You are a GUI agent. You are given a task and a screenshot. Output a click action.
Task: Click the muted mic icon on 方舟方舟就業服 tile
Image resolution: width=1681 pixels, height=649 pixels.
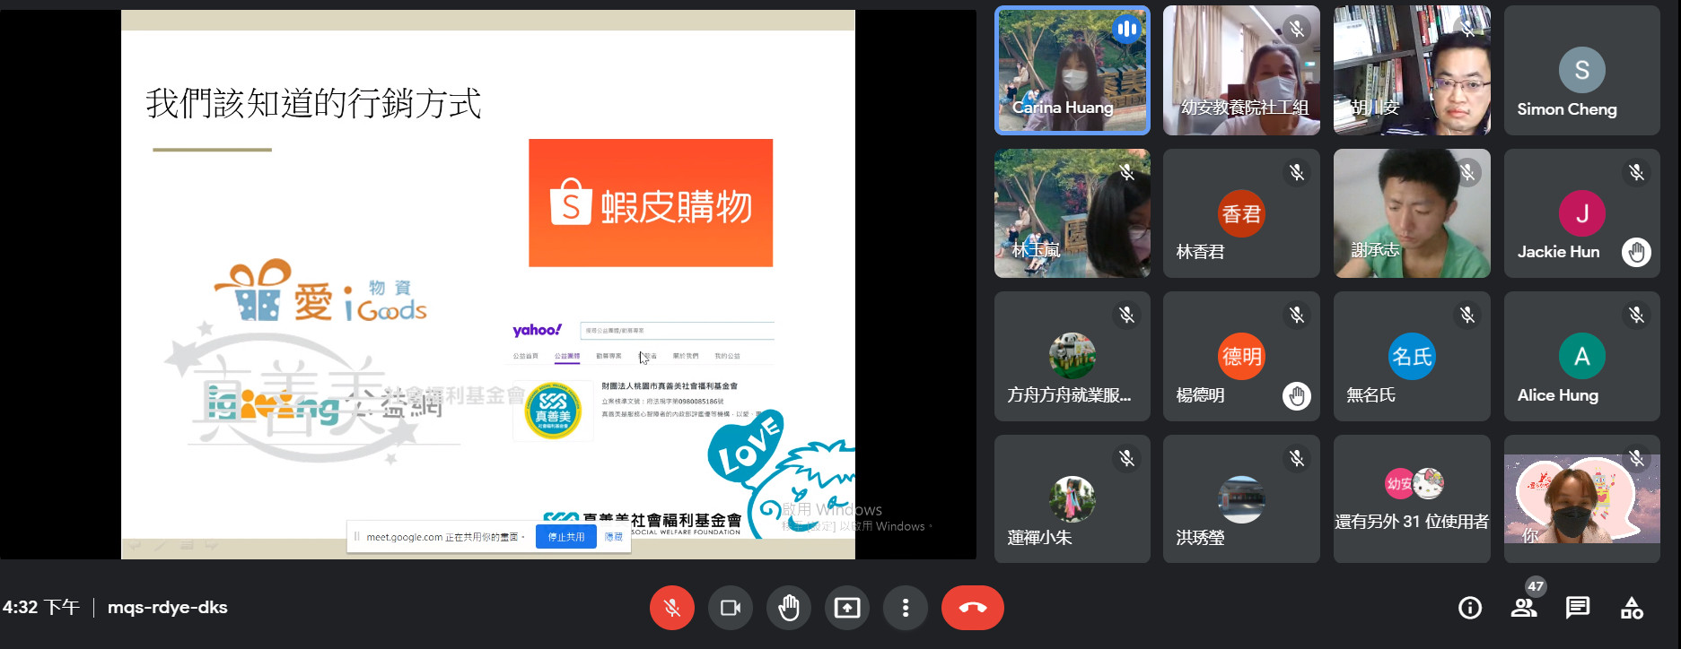click(1127, 315)
